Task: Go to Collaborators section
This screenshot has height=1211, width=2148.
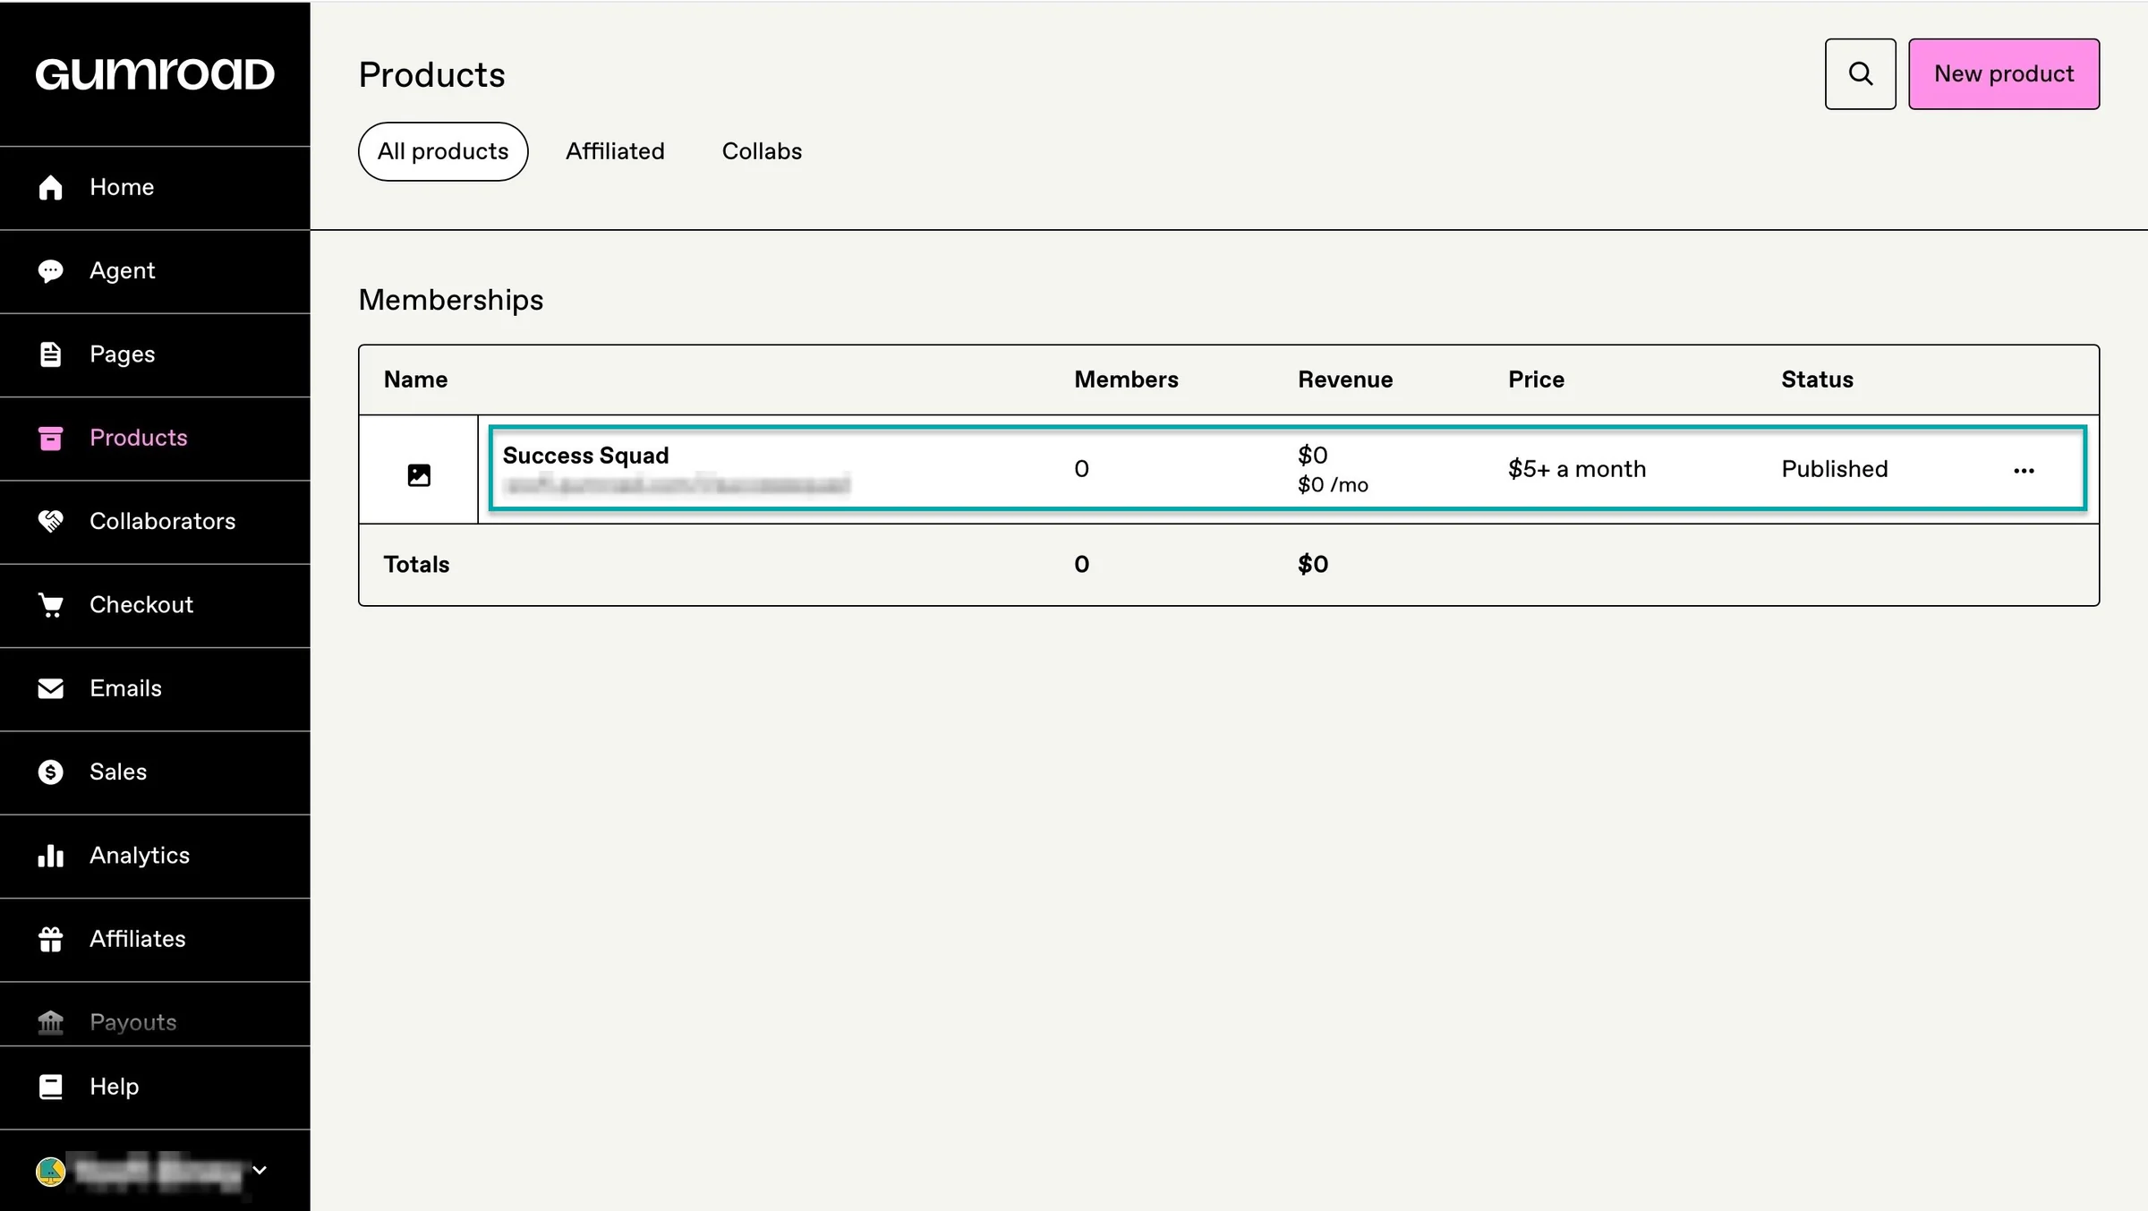Action: click(x=155, y=521)
